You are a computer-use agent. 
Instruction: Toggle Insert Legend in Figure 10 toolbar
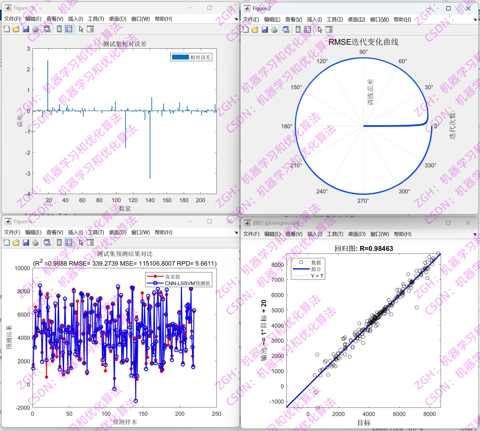click(x=69, y=29)
